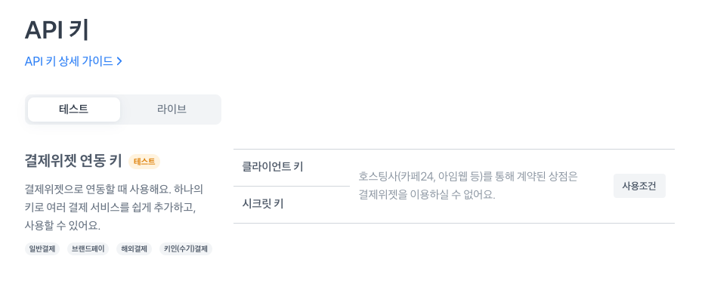The width and height of the screenshot is (705, 281).
Task: Click the 결제위젯으로 연동할 때 사용해요 description line
Action: pos(114,190)
